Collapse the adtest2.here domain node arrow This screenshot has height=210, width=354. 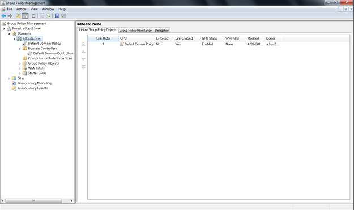pos(15,38)
